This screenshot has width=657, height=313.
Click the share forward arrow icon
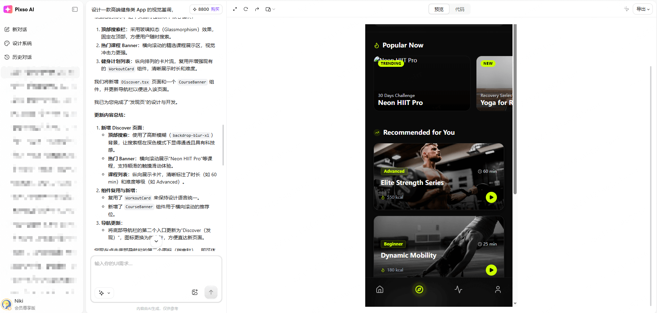point(257,9)
